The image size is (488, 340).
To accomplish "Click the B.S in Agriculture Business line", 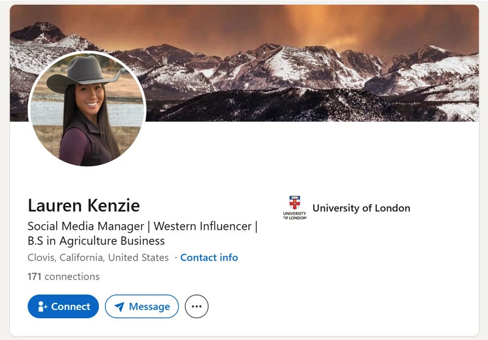I will tap(96, 241).
